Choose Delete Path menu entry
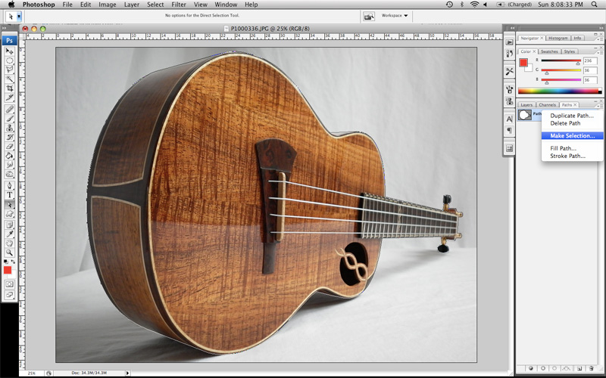This screenshot has height=378, width=606. [565, 123]
